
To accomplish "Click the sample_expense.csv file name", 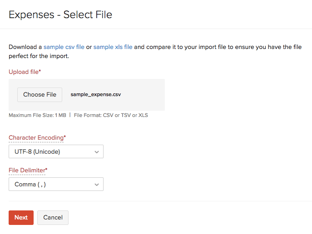I will click(x=96, y=95).
